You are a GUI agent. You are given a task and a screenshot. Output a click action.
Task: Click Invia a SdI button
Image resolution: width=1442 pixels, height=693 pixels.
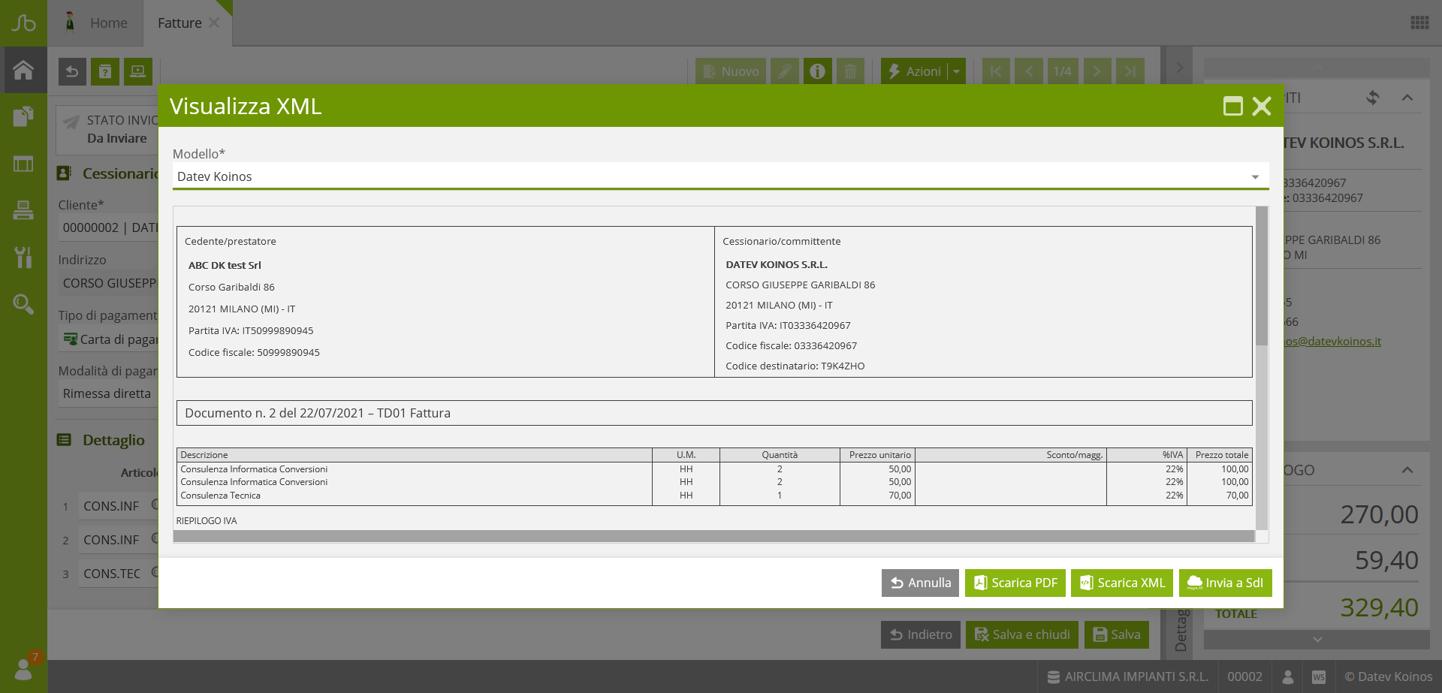(x=1226, y=583)
